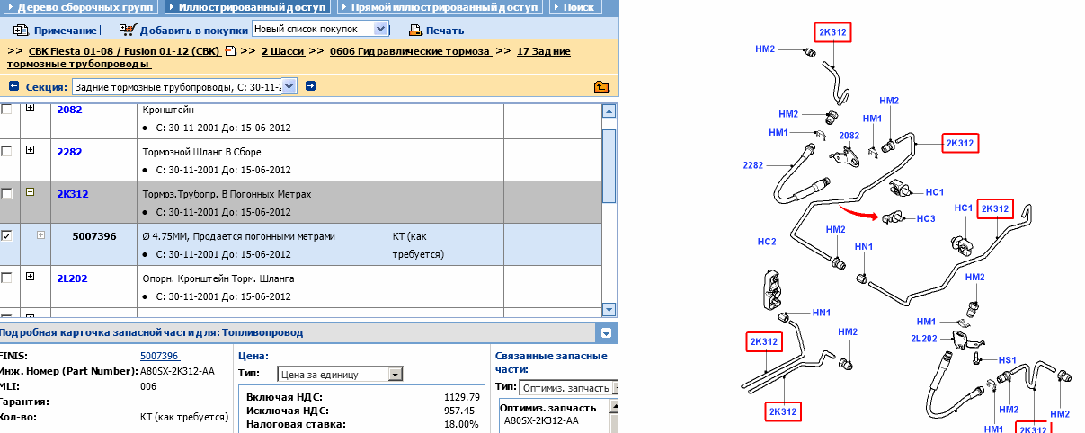The height and width of the screenshot is (433, 1085).
Task: Open Прямой иллюстрированный доступ tab
Action: pos(440,6)
